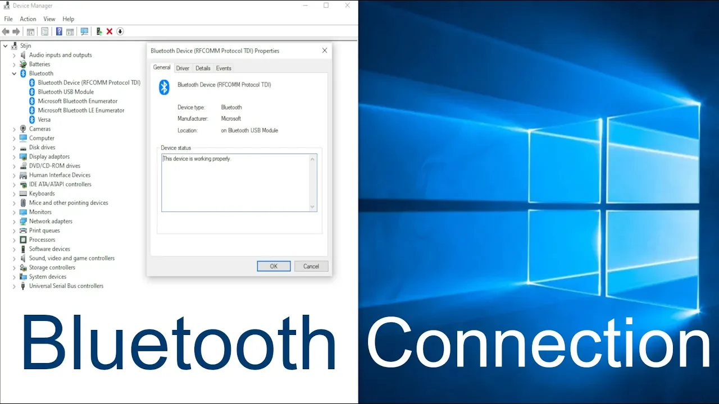This screenshot has width=719, height=404.
Task: Click the Properties toolbar icon
Action: tap(44, 31)
